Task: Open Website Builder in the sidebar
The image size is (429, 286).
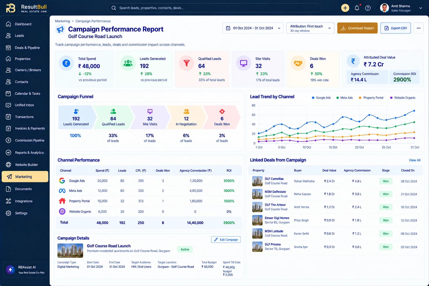Action: click(x=25, y=165)
